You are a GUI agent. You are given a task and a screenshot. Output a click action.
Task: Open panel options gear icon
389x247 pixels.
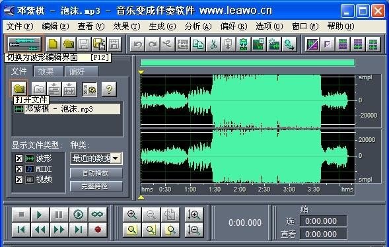pyautogui.click(x=89, y=88)
